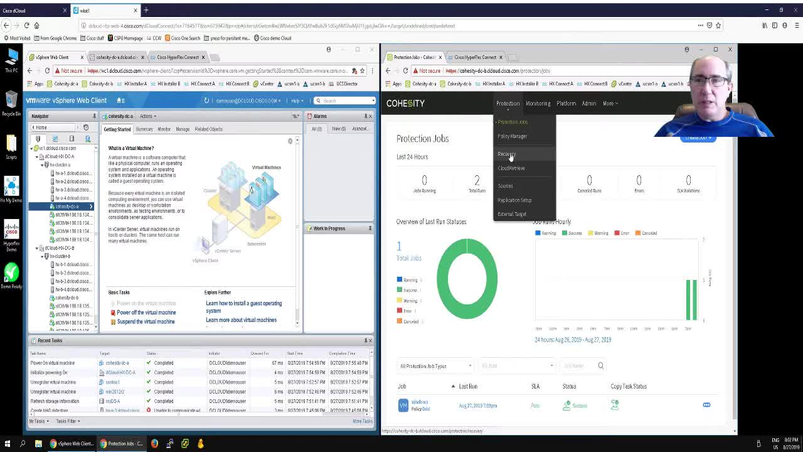Click the Cohesity logo

(x=405, y=104)
